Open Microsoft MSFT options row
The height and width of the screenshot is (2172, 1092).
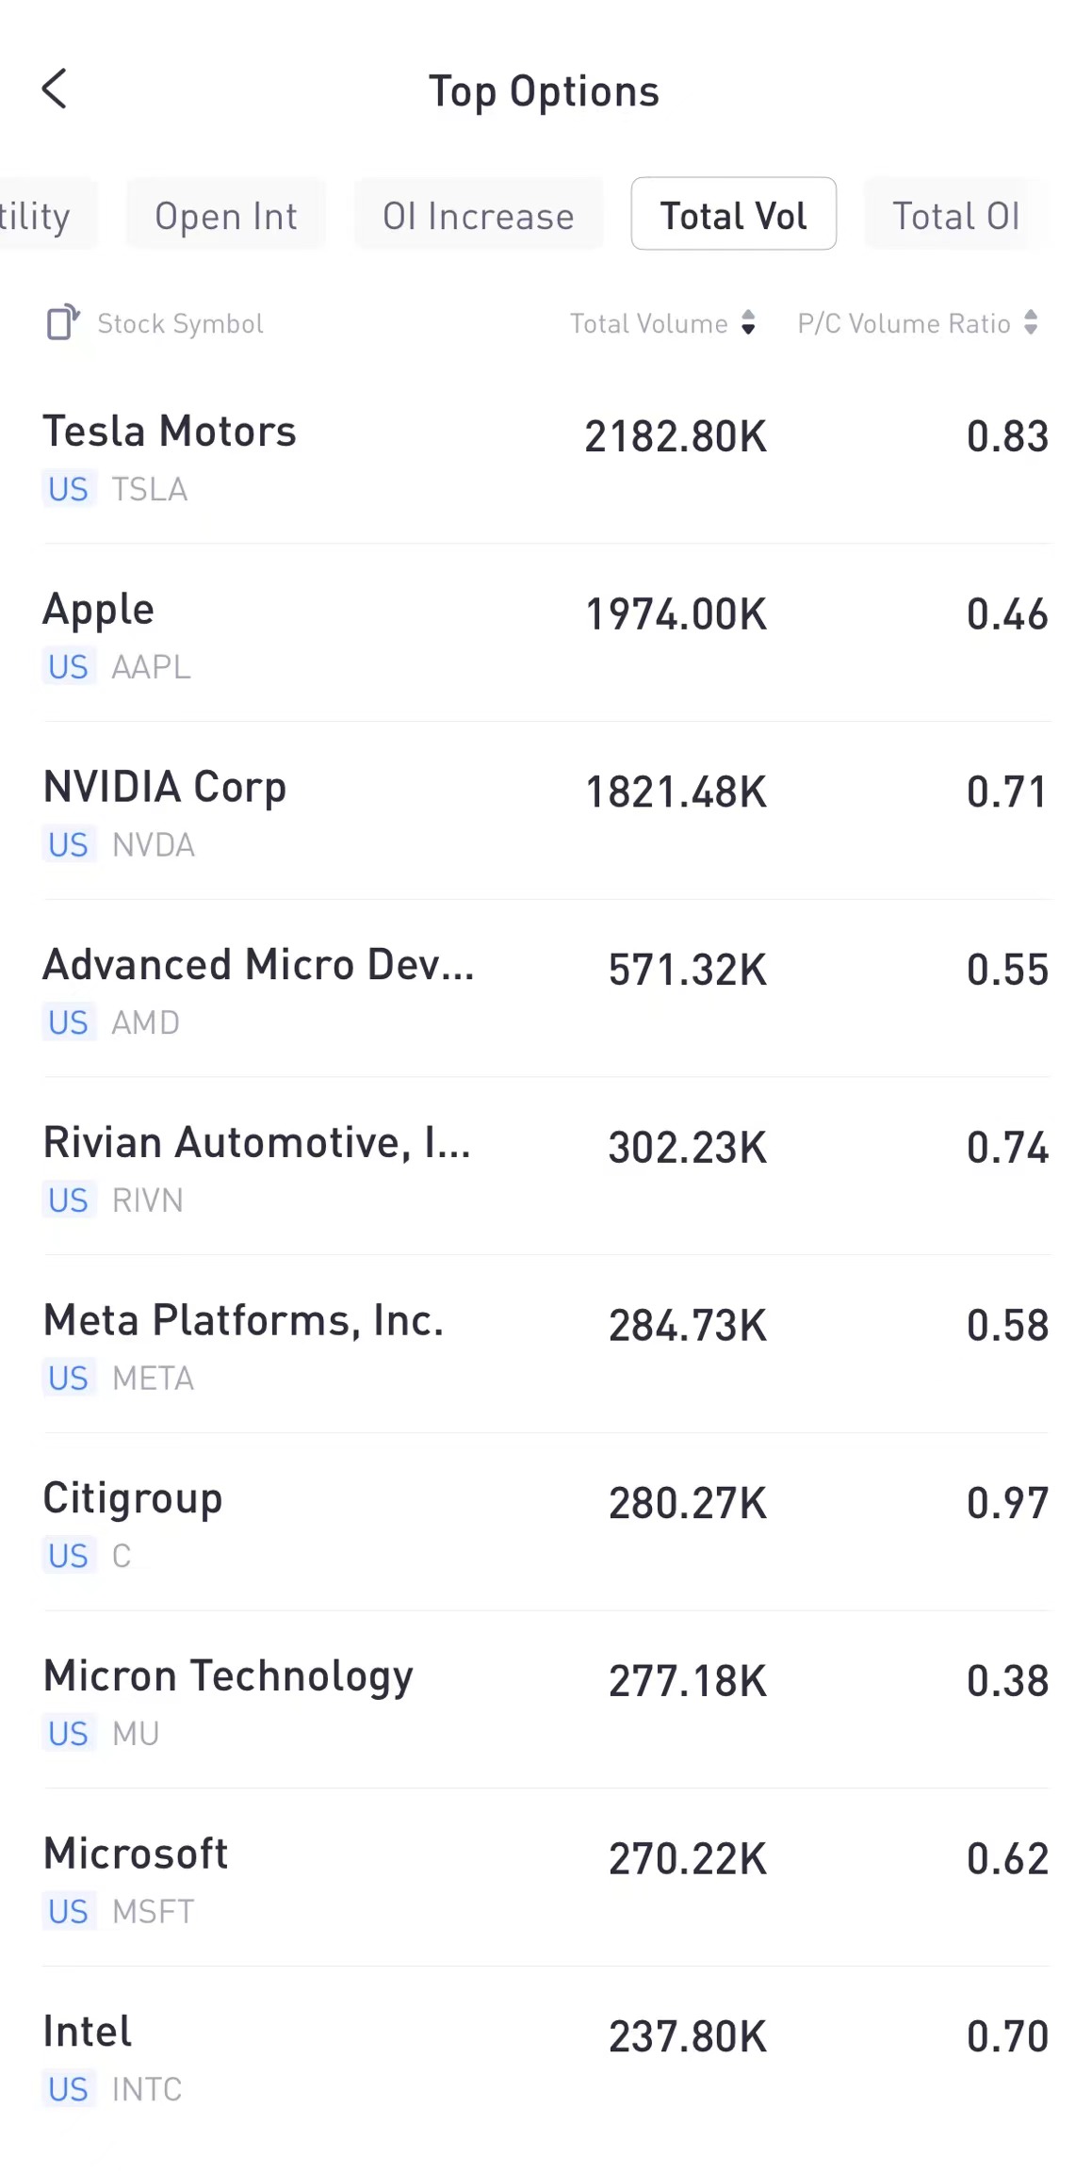[546, 1880]
